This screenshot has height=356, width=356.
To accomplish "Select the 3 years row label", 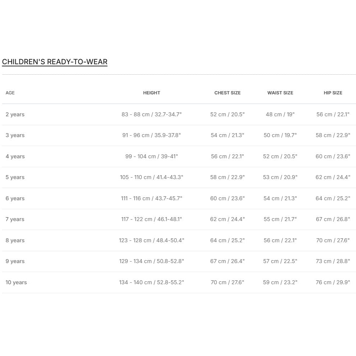I will click(x=15, y=135).
